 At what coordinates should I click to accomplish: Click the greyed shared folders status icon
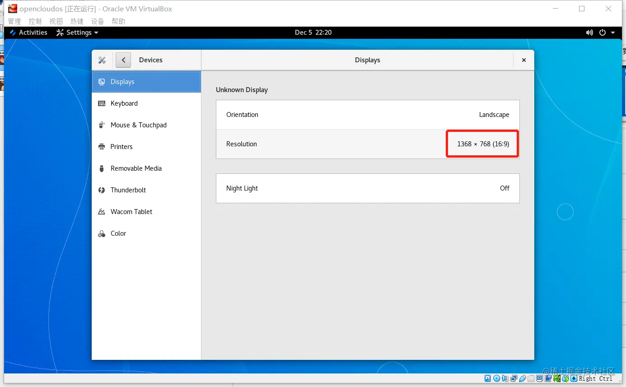pos(531,378)
